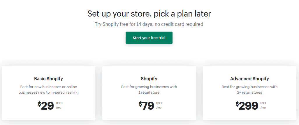The image size is (299, 125).
Task: Click the Basic Shopify plan description text
Action: pyautogui.click(x=48, y=90)
